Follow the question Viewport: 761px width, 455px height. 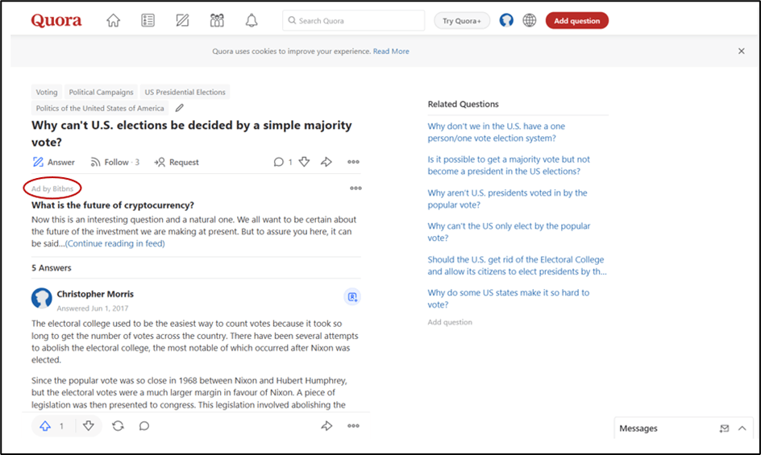point(115,162)
